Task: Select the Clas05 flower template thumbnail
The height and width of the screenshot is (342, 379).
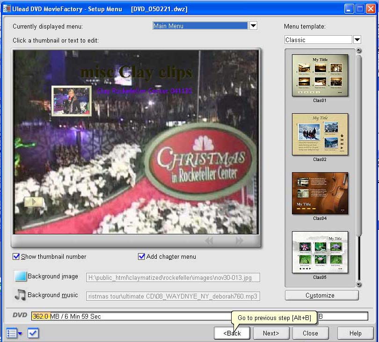Action: click(x=320, y=252)
